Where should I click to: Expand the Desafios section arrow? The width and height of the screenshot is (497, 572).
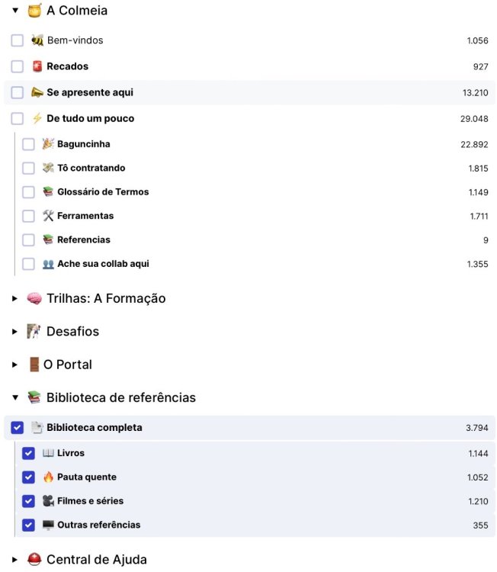(14, 332)
